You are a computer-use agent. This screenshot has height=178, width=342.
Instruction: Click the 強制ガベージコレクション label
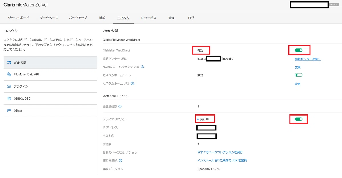[120, 152]
